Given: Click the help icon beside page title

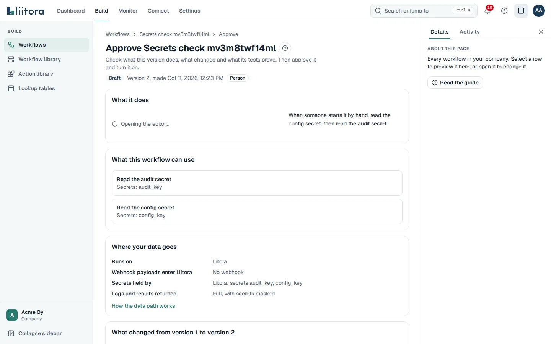Looking at the screenshot, I should click(285, 48).
